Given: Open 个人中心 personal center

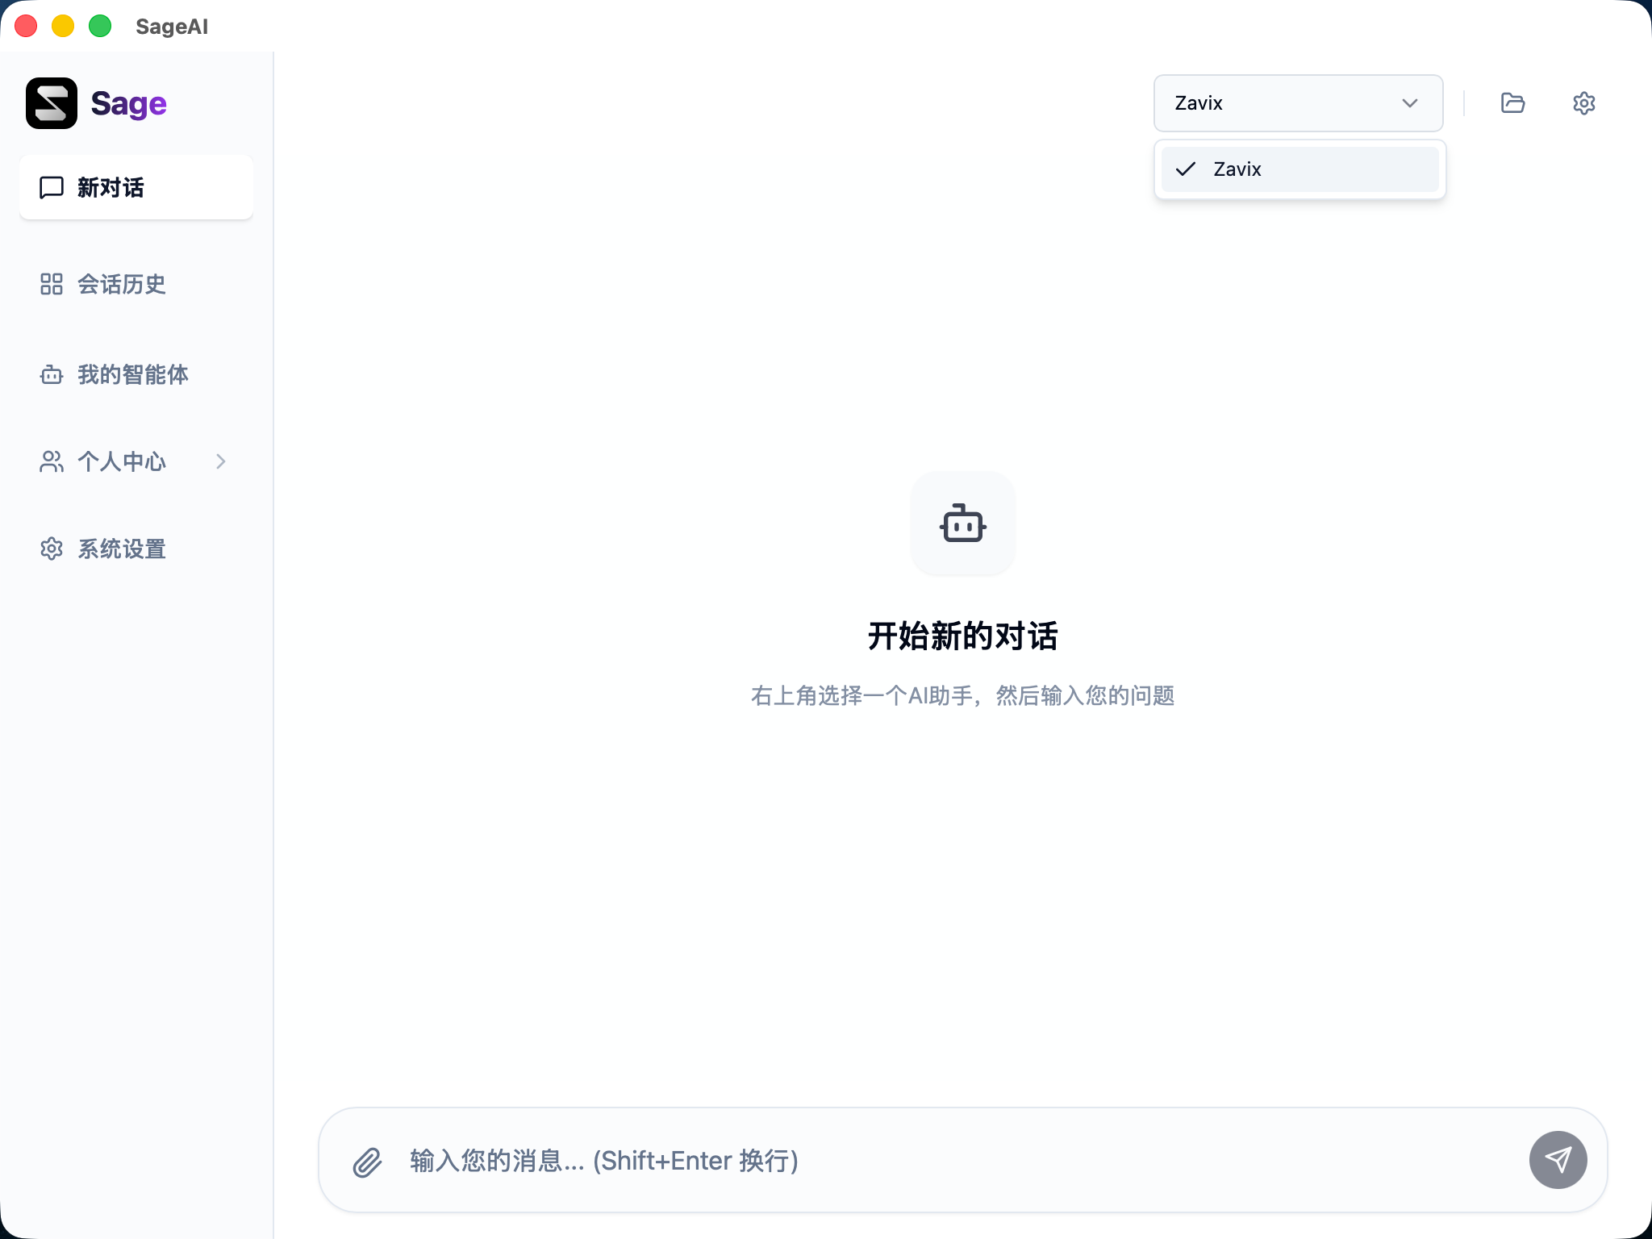Looking at the screenshot, I should [x=121, y=461].
